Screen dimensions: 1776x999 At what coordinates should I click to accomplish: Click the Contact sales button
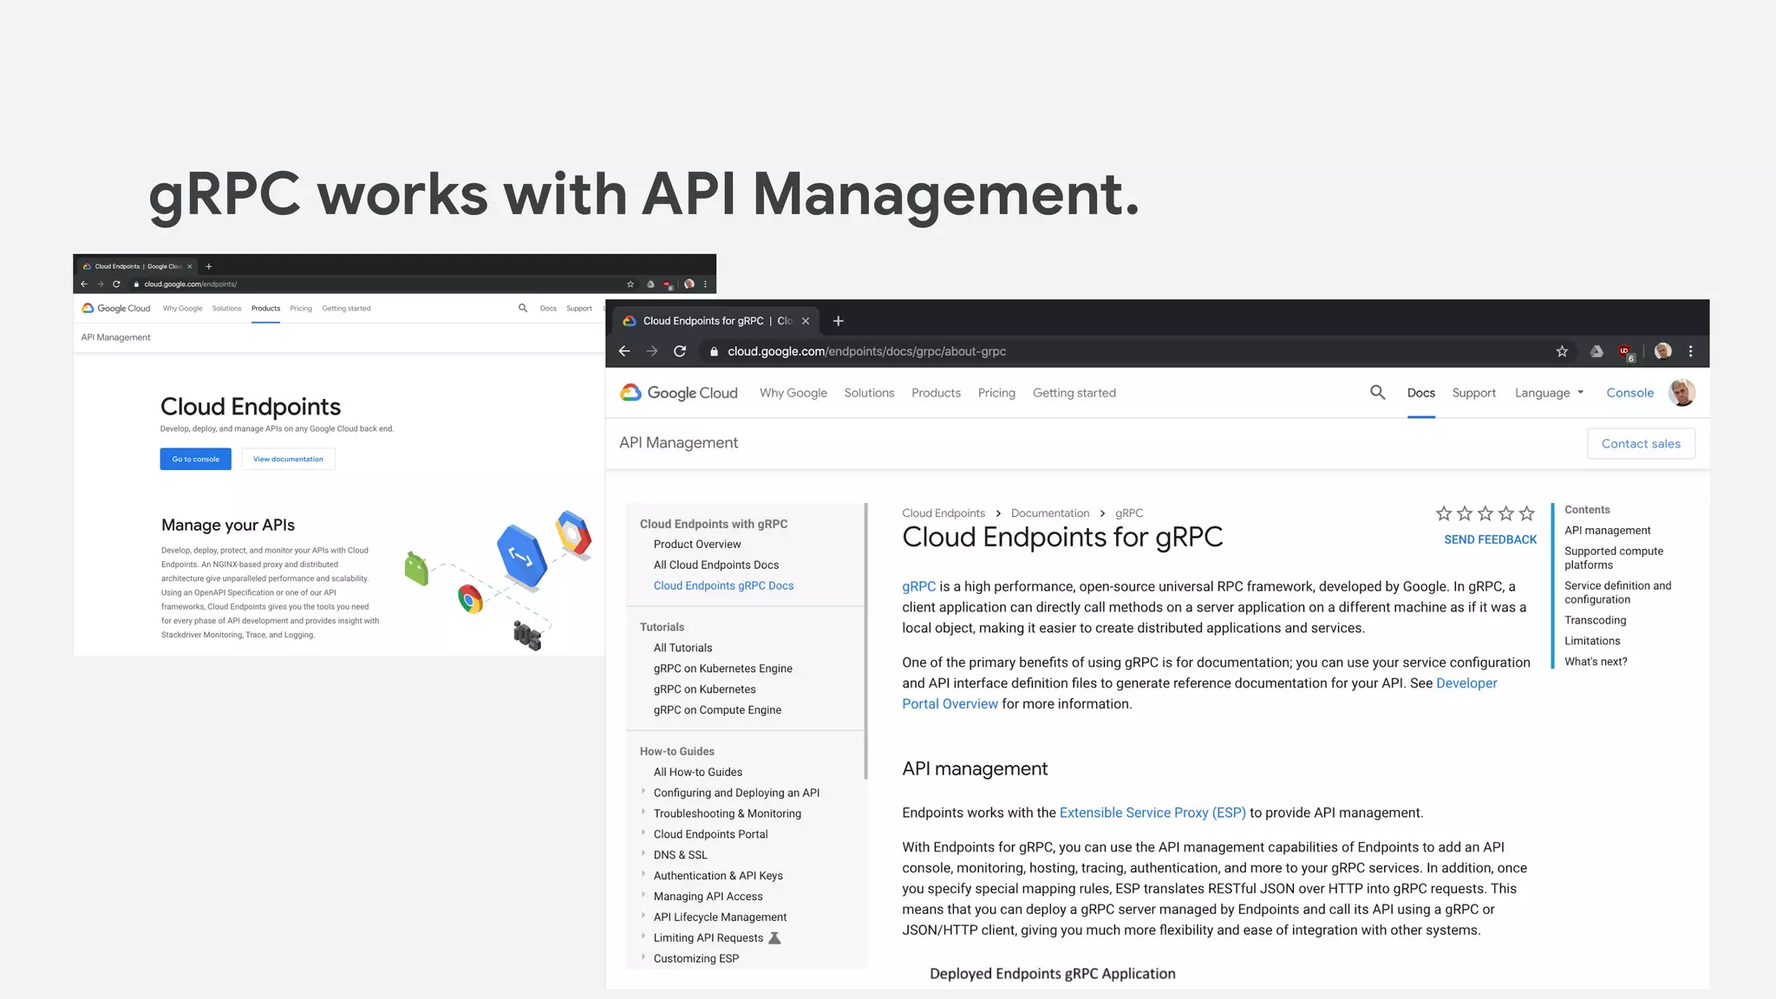(x=1641, y=443)
